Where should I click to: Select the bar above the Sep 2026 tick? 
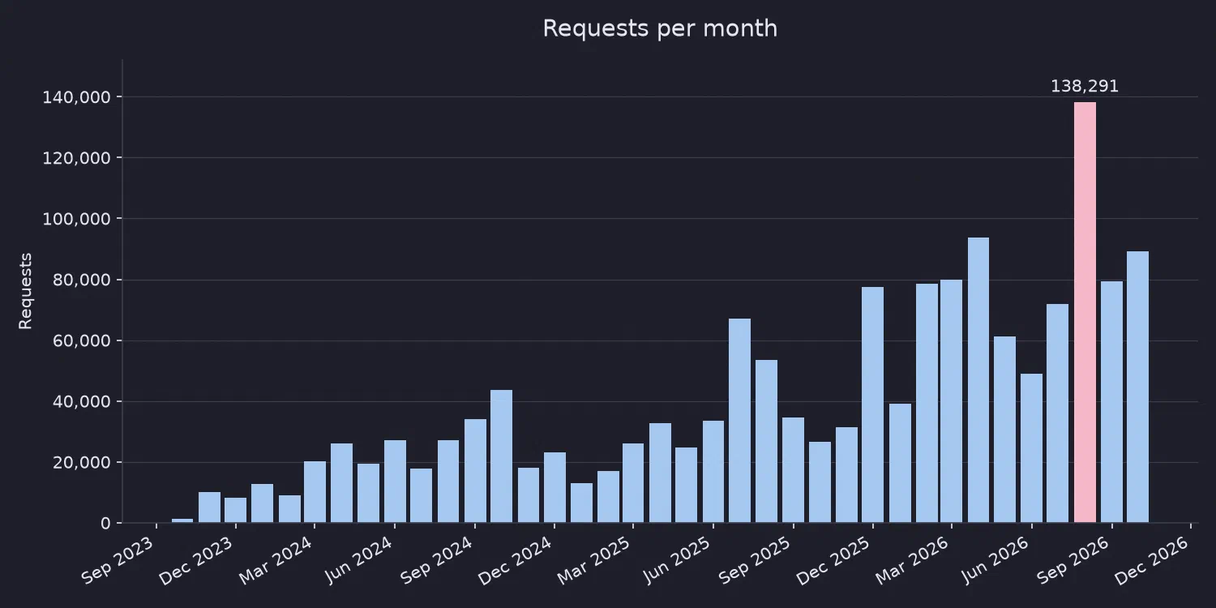click(x=1111, y=402)
